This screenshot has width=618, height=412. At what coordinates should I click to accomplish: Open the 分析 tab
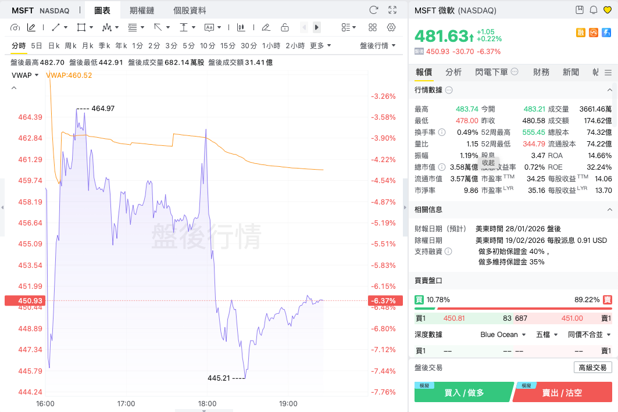453,72
